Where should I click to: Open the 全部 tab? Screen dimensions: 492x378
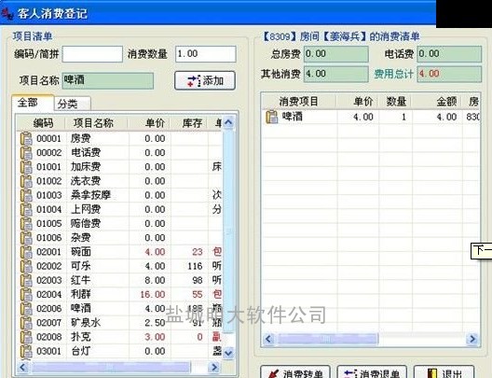[x=33, y=103]
